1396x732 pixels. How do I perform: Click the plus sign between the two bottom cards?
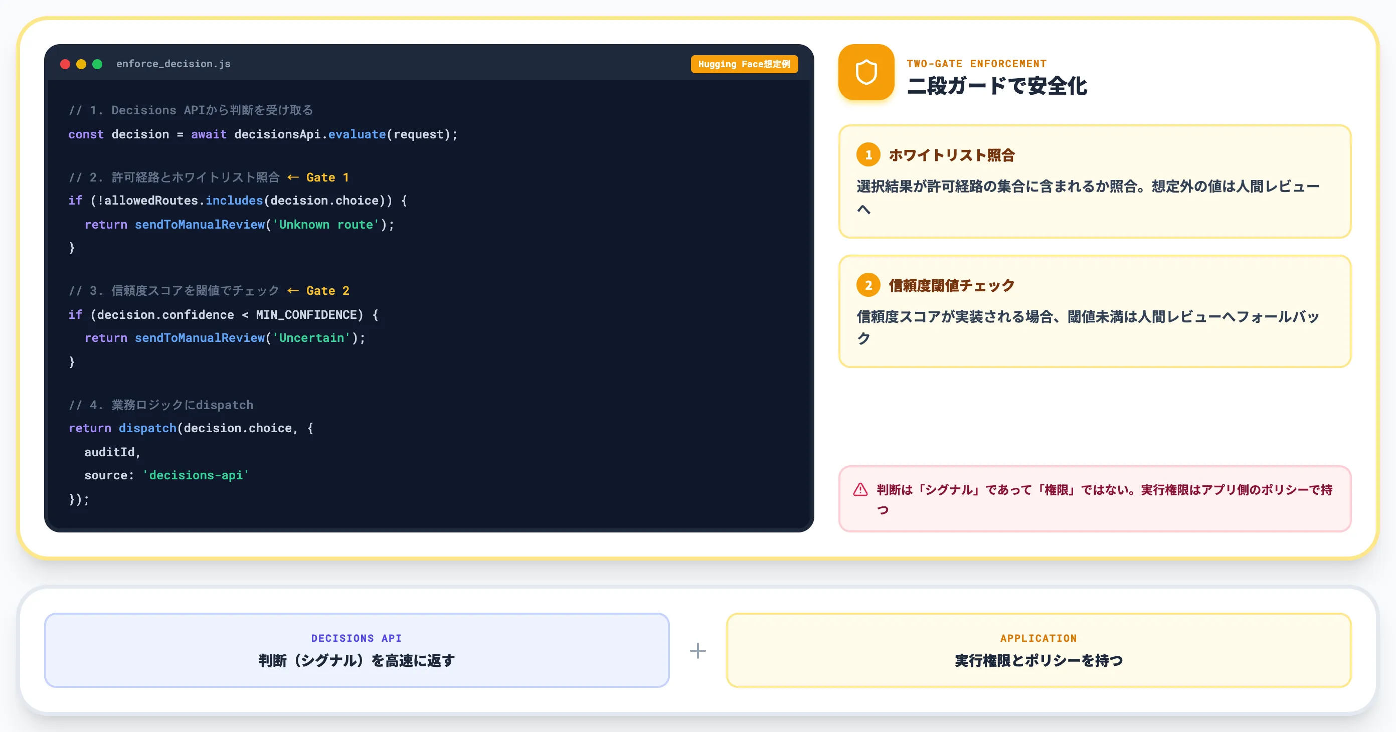coord(697,650)
